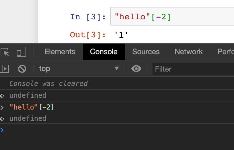Activate the inspect element picker icon
This screenshot has width=234, height=150.
5,52
